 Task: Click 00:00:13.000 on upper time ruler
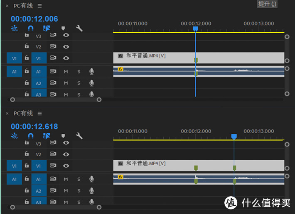coord(259,24)
